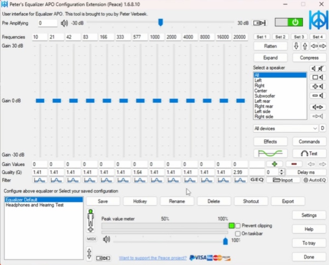Select Equalizer Default configuration
Image resolution: width=329 pixels, height=265 pixels.
44,200
